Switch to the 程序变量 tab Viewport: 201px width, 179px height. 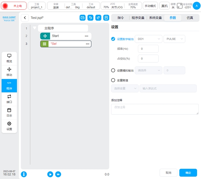(x=137, y=18)
